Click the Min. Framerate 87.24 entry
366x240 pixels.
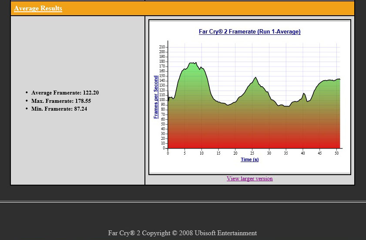point(59,109)
